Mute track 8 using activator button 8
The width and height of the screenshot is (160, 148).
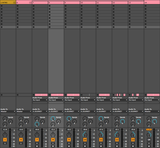53,139
